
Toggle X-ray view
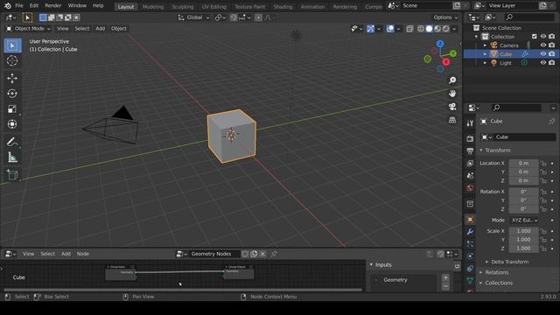(x=409, y=29)
